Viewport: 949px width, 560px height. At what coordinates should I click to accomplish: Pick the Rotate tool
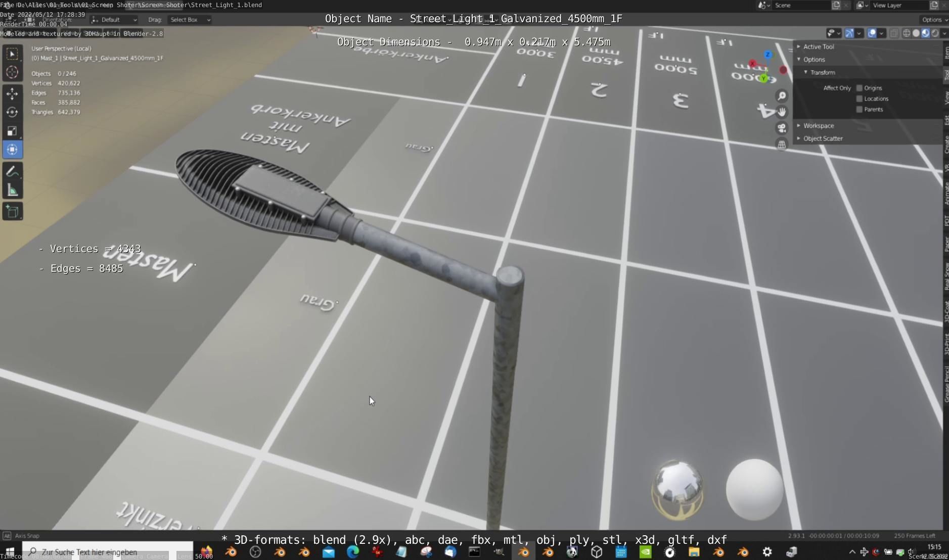(12, 112)
